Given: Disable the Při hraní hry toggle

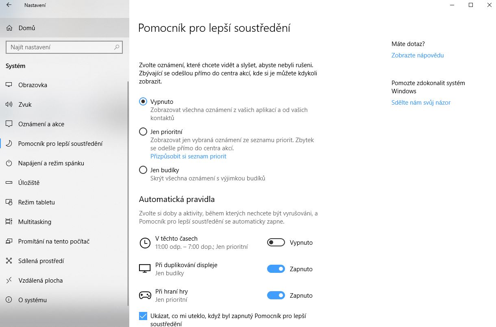Looking at the screenshot, I should [x=276, y=296].
